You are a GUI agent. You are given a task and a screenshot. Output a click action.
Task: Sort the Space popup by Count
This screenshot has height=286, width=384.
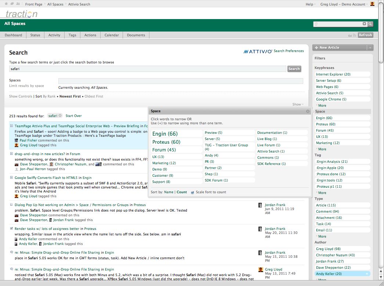182,192
